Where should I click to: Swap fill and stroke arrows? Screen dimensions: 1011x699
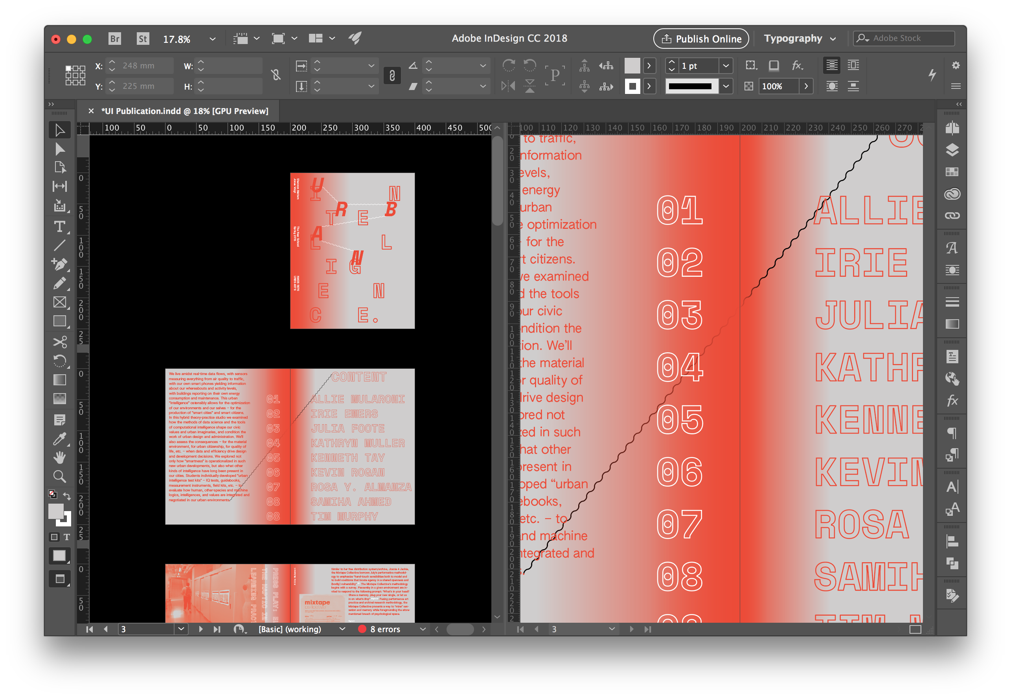pyautogui.click(x=67, y=496)
